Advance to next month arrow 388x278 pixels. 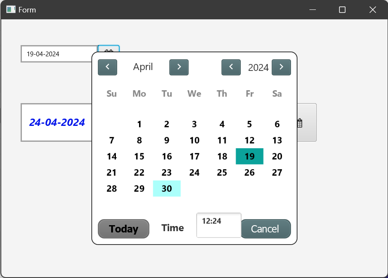coord(179,67)
